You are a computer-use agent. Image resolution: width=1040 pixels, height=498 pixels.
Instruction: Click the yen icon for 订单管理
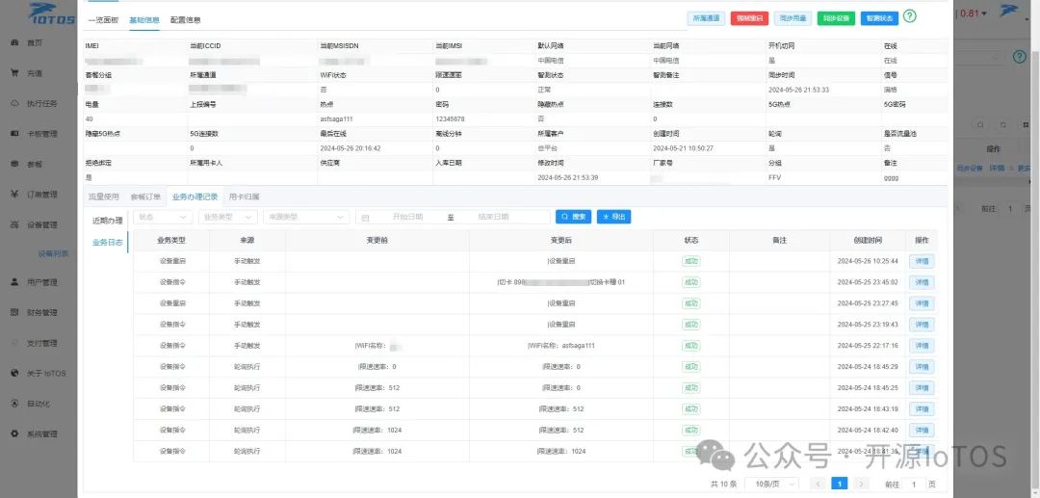(x=14, y=195)
